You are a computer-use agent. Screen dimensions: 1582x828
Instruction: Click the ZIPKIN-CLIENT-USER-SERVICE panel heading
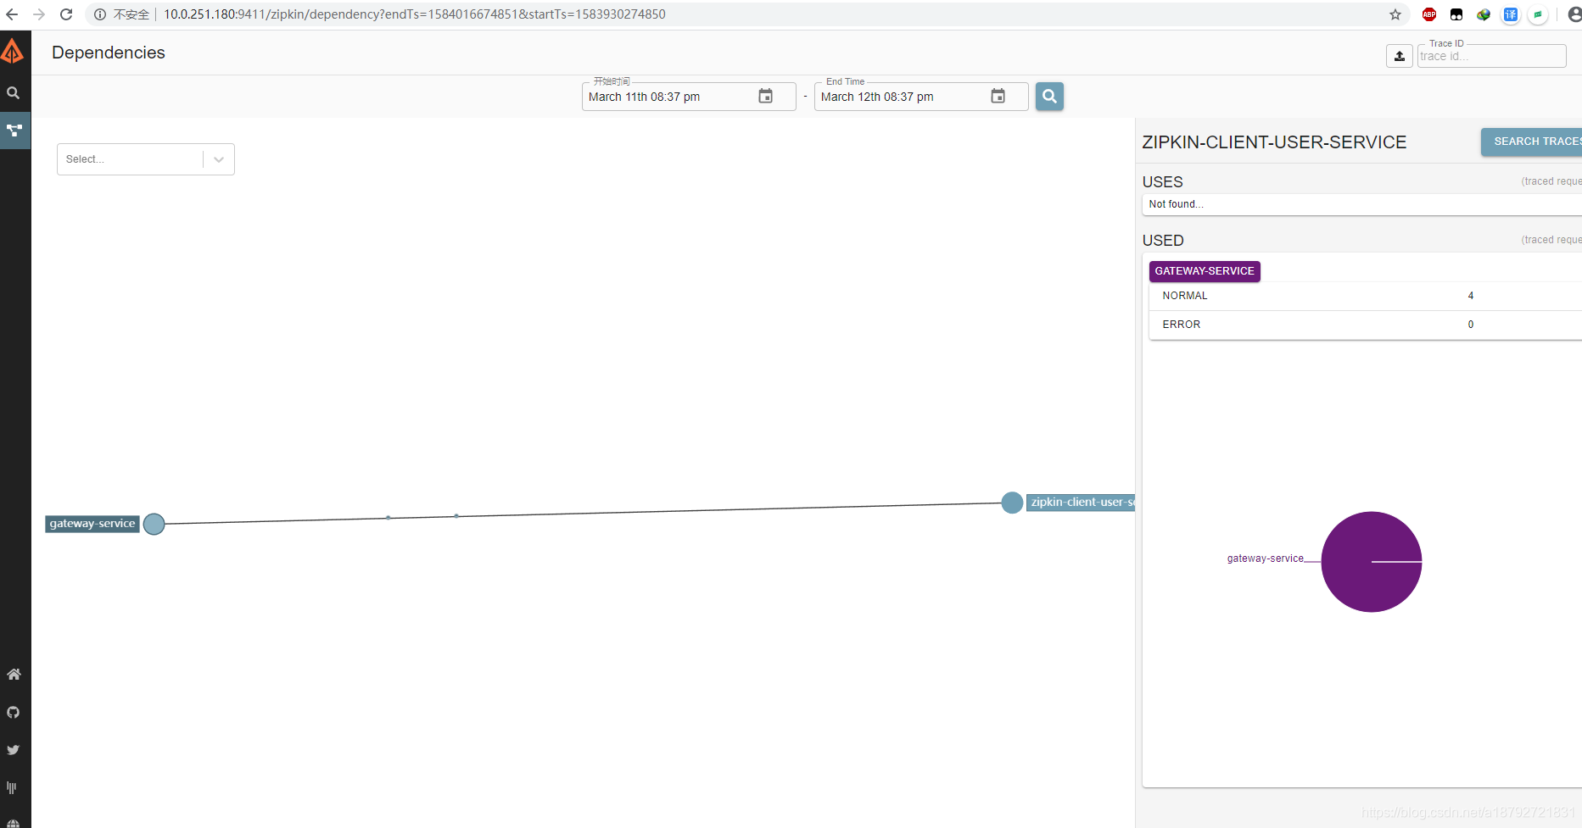pos(1274,142)
